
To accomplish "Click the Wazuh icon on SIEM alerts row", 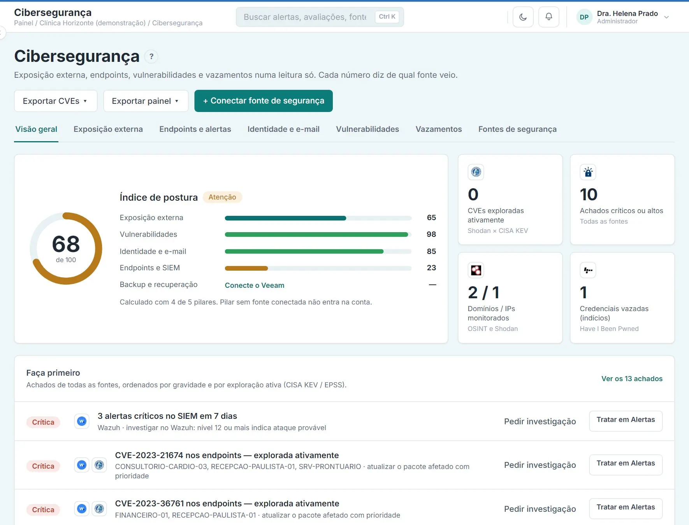I will click(82, 421).
